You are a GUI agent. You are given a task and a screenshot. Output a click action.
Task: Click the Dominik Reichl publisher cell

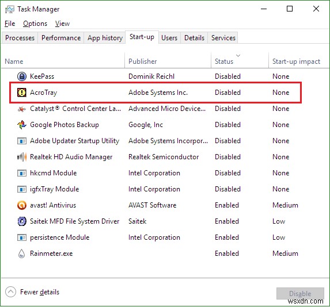(151, 76)
